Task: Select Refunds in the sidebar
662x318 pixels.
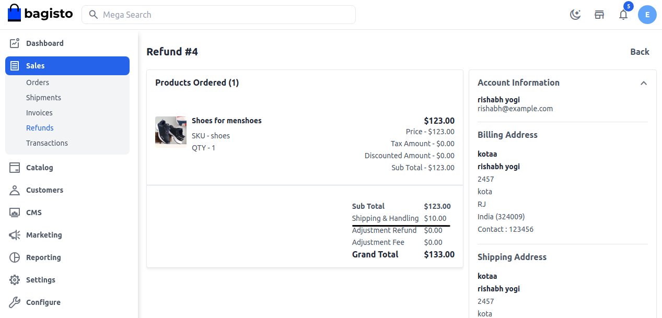Action: 40,127
